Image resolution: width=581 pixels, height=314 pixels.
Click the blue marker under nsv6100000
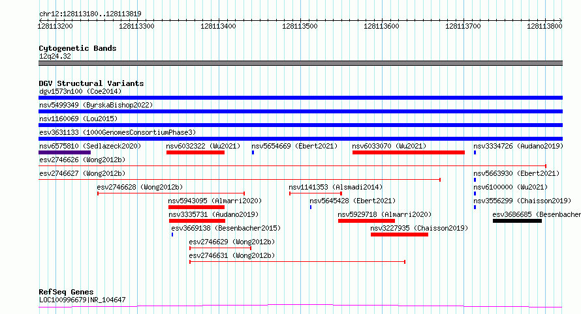click(x=475, y=193)
